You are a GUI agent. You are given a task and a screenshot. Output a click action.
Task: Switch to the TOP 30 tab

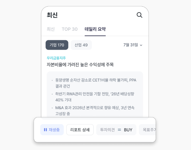[70, 29]
